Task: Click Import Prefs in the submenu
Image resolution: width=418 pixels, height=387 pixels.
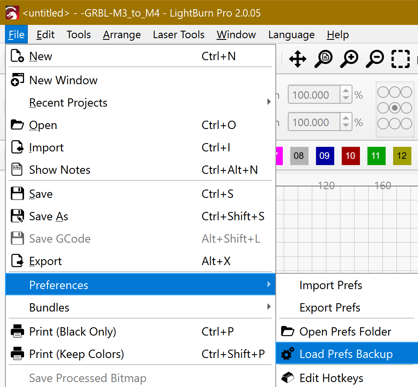Action: tap(331, 285)
